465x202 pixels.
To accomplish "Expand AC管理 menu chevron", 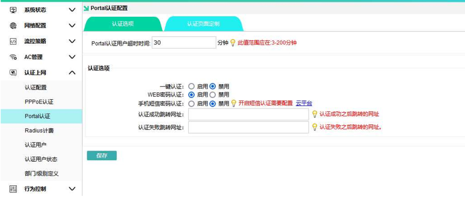I will click(72, 57).
